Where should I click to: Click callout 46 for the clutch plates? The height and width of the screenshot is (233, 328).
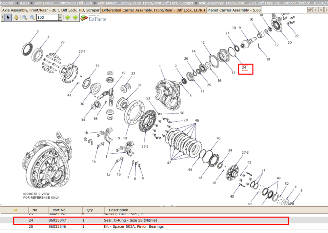(x=196, y=120)
